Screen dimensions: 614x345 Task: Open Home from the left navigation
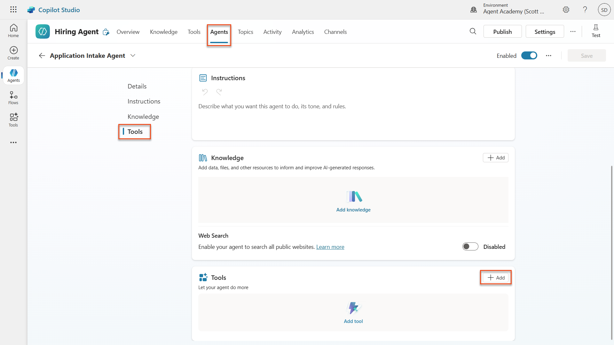tap(13, 30)
